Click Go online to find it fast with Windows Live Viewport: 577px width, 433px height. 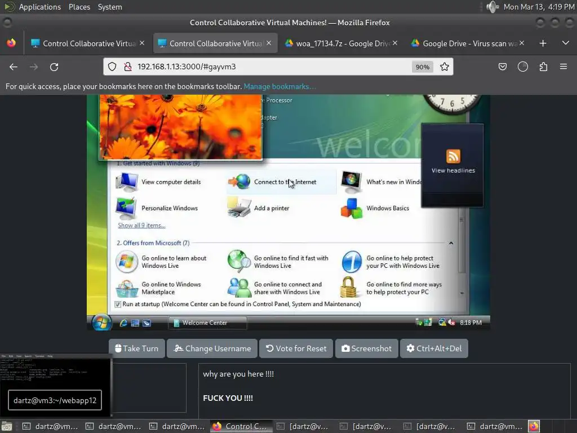click(278, 262)
